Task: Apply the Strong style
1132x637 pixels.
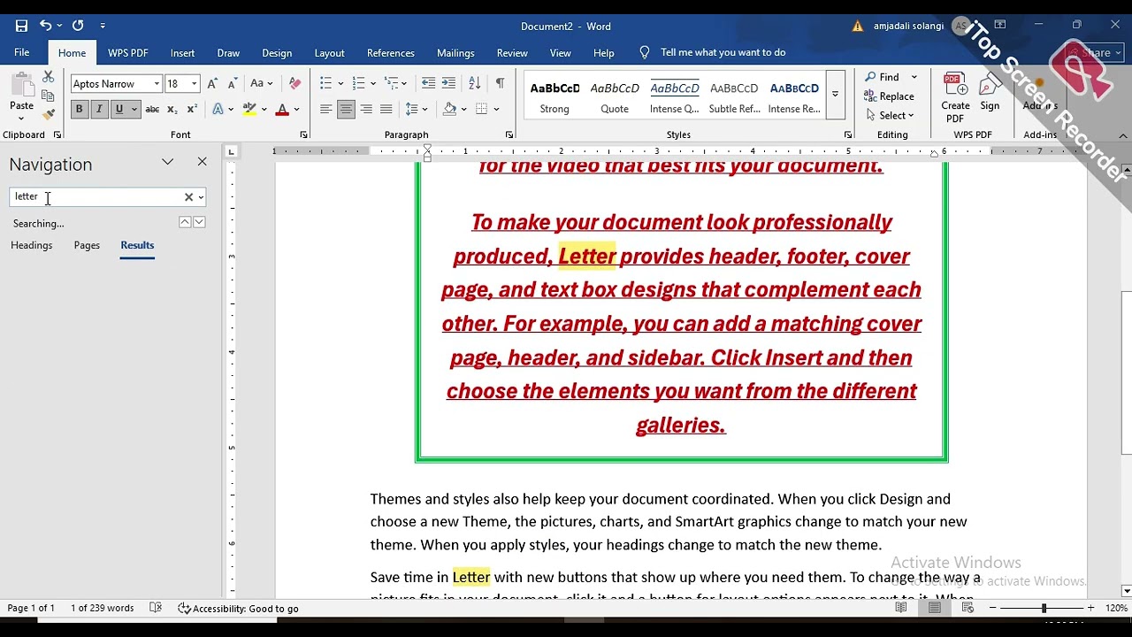Action: (555, 94)
